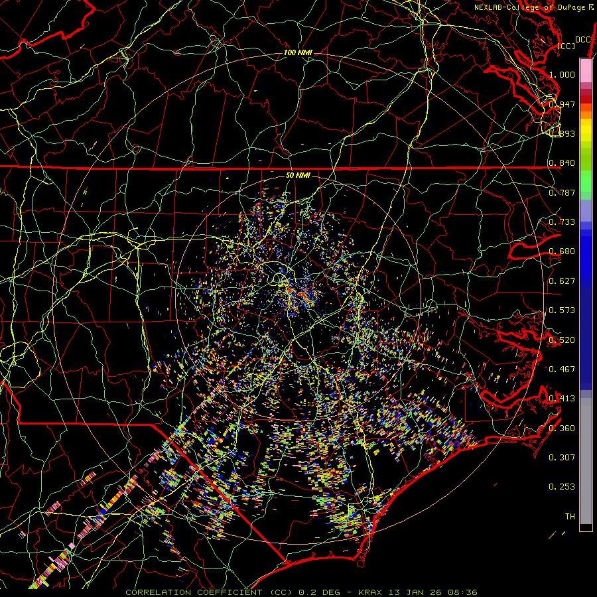Viewport: 597px width, 597px height.
Task: Click the 0.467 scale value
Action: (x=562, y=369)
